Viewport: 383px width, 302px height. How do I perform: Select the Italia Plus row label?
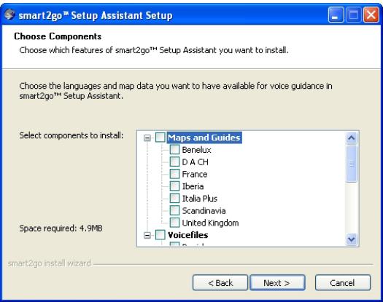[200, 199]
